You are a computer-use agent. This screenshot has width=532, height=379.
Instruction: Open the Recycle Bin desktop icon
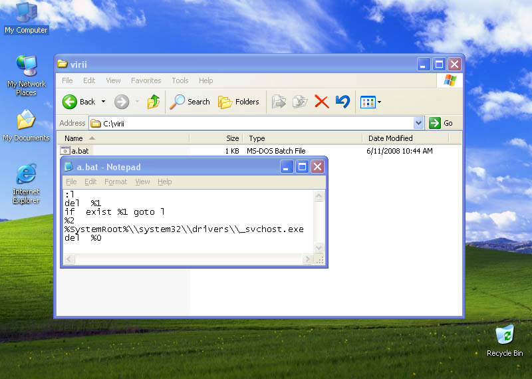(x=505, y=341)
